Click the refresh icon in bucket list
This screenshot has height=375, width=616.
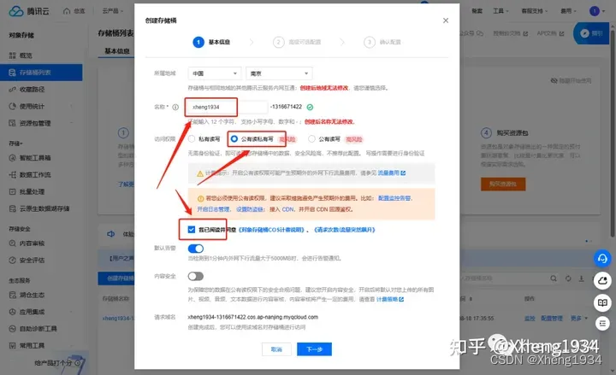point(568,278)
